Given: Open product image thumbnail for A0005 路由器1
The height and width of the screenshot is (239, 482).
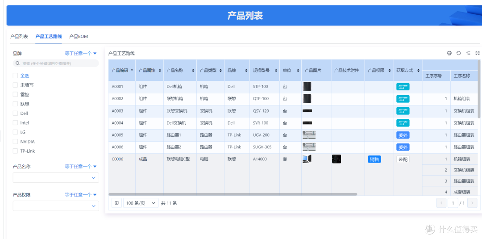Looking at the screenshot, I should [309, 135].
